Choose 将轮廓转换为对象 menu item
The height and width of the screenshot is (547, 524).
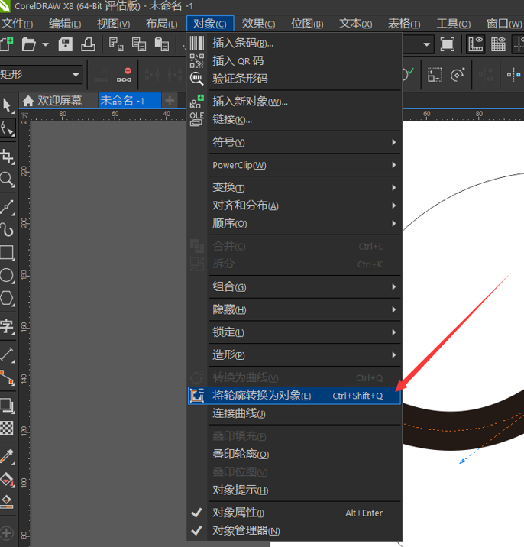click(294, 396)
